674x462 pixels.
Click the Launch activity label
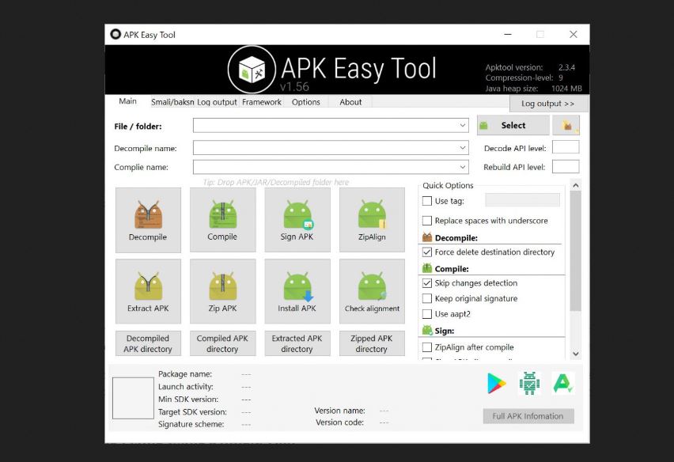pos(186,386)
